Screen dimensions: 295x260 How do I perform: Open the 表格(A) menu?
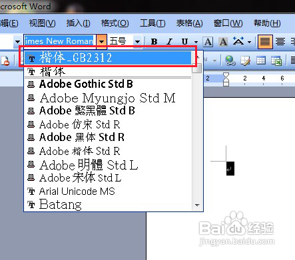click(189, 23)
